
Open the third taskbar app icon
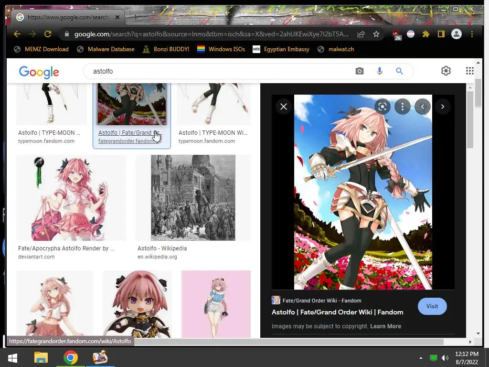(x=100, y=357)
